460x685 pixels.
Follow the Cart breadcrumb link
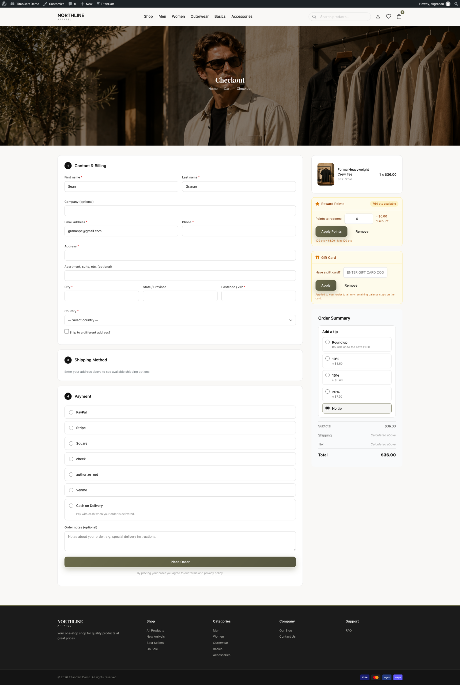coord(227,89)
